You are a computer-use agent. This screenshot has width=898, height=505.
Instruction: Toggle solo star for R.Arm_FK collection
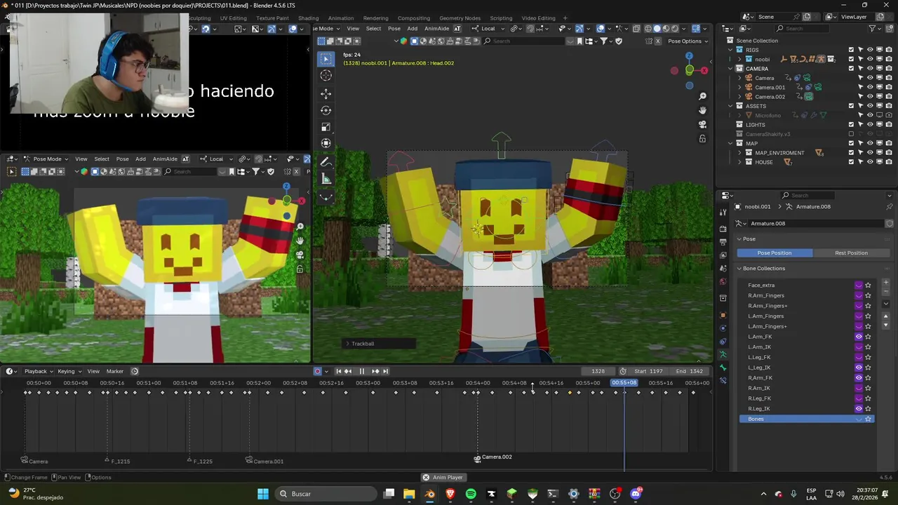pos(868,378)
